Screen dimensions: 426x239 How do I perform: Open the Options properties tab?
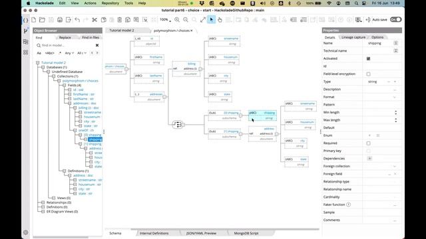(377, 37)
